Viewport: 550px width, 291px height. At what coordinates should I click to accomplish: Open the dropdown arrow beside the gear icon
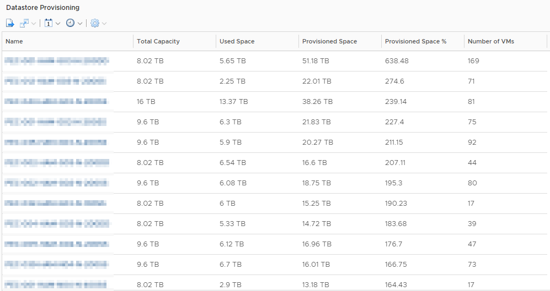(104, 24)
